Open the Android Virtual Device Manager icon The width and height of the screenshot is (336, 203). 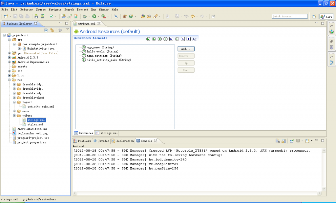click(42, 16)
